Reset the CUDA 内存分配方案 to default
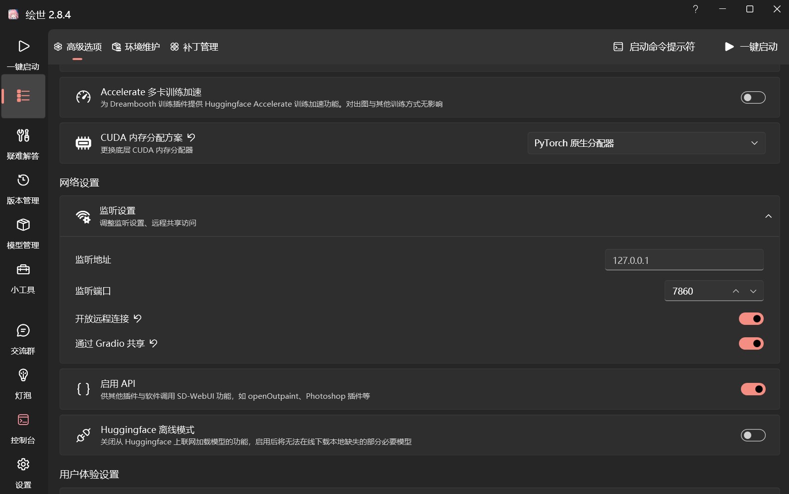Viewport: 789px width, 494px height. pyautogui.click(x=191, y=137)
